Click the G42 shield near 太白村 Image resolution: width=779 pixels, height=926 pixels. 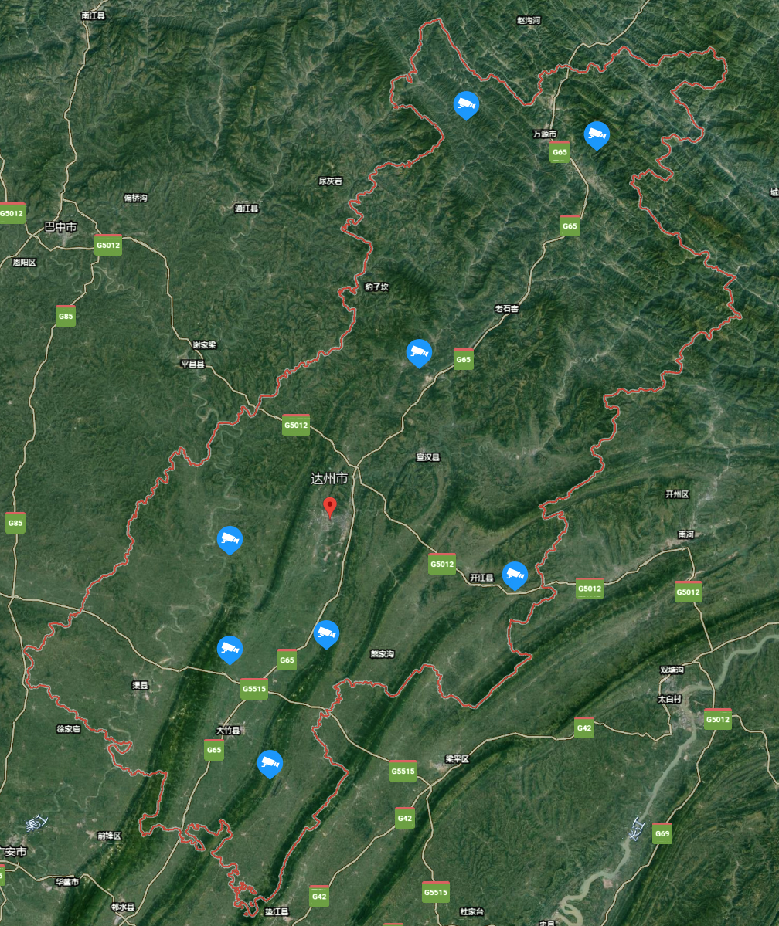(584, 728)
